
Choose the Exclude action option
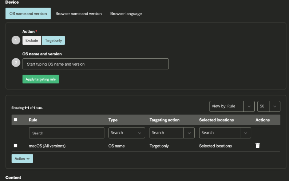tap(32, 40)
